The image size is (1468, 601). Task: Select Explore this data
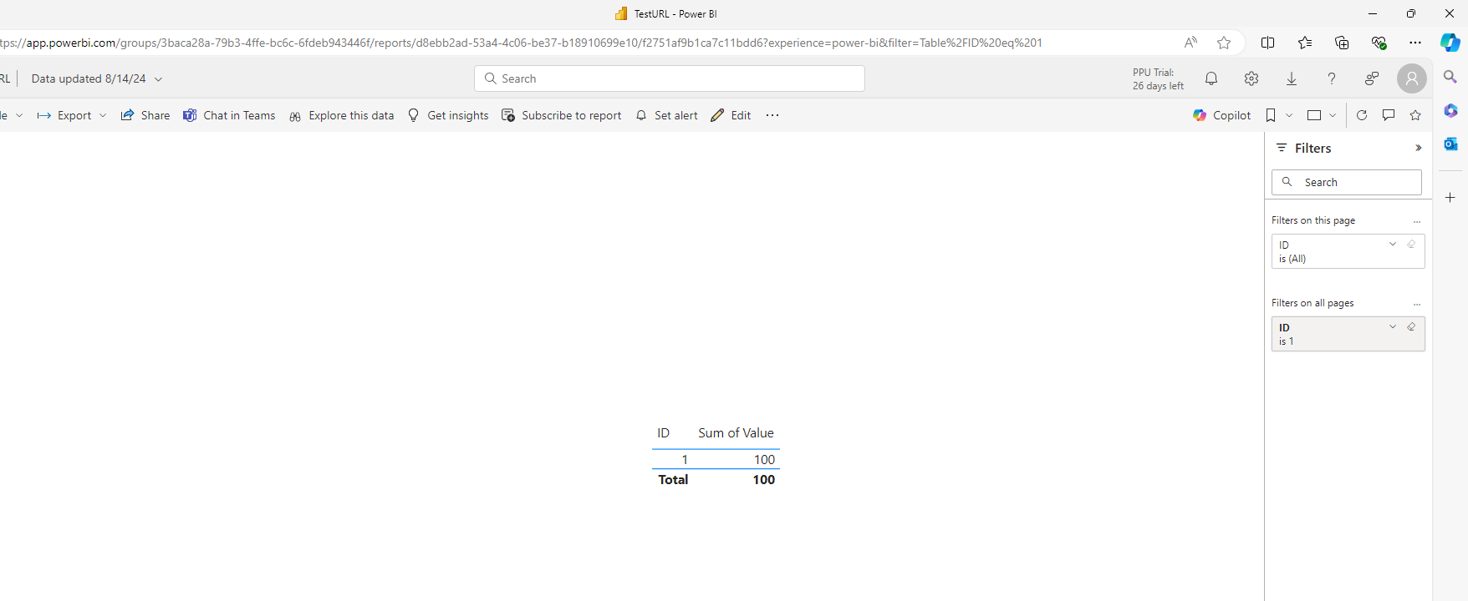coord(341,115)
